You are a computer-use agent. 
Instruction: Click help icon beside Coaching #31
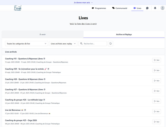[x=44, y=59]
